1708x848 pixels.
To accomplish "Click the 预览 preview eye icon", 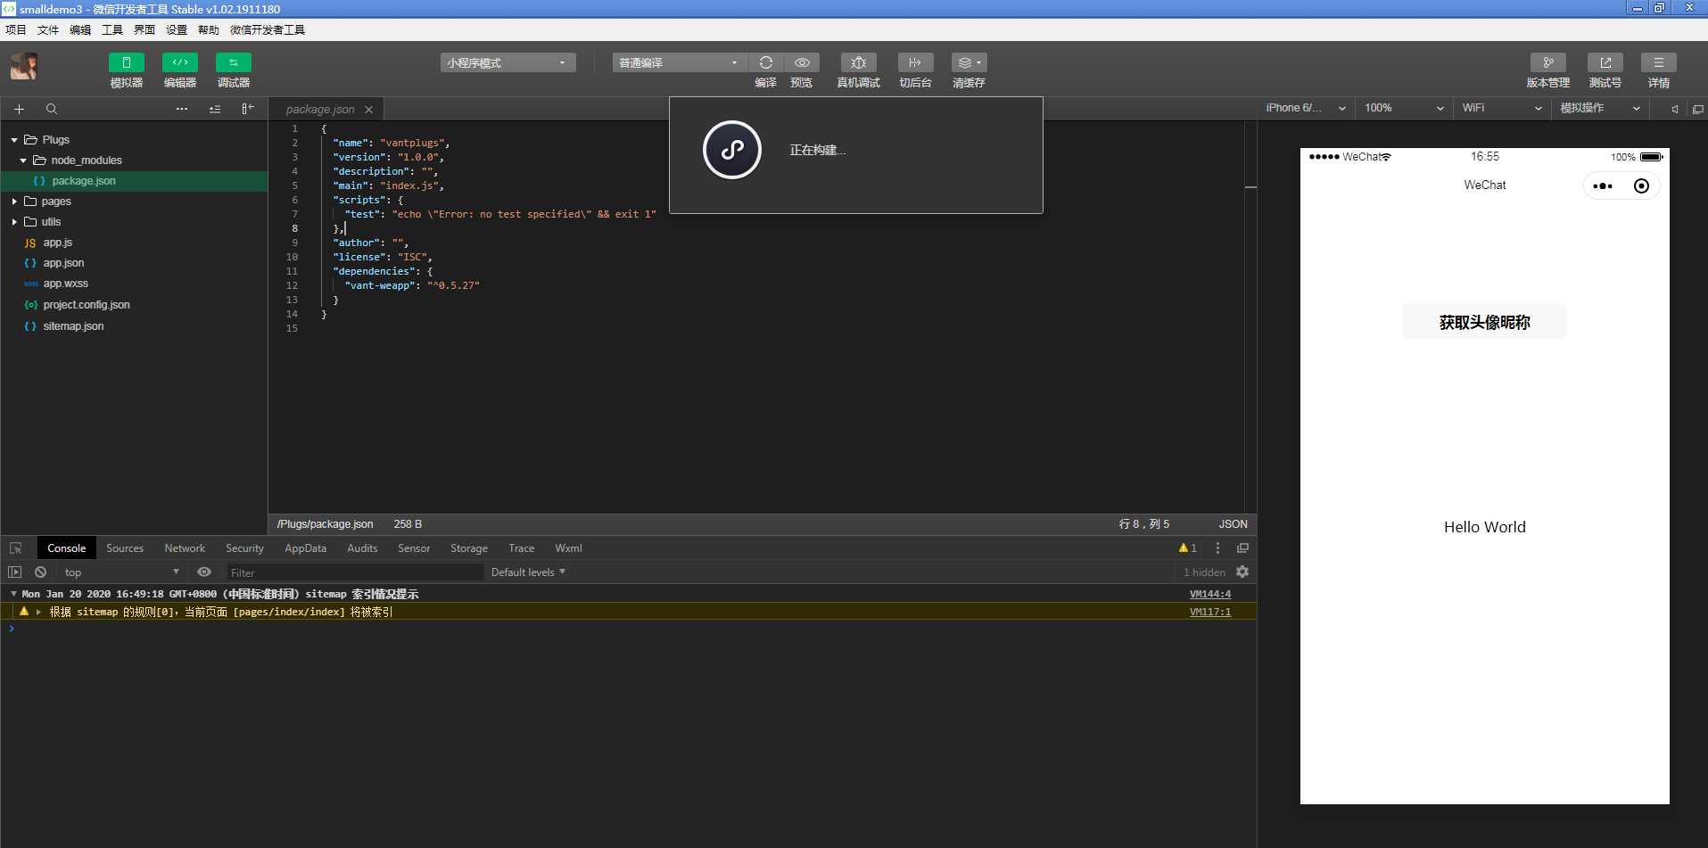I will (x=802, y=62).
